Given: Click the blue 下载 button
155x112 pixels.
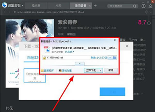Looking at the screenshot, I should point(112,92).
